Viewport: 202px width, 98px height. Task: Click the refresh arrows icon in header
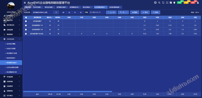point(163,3)
